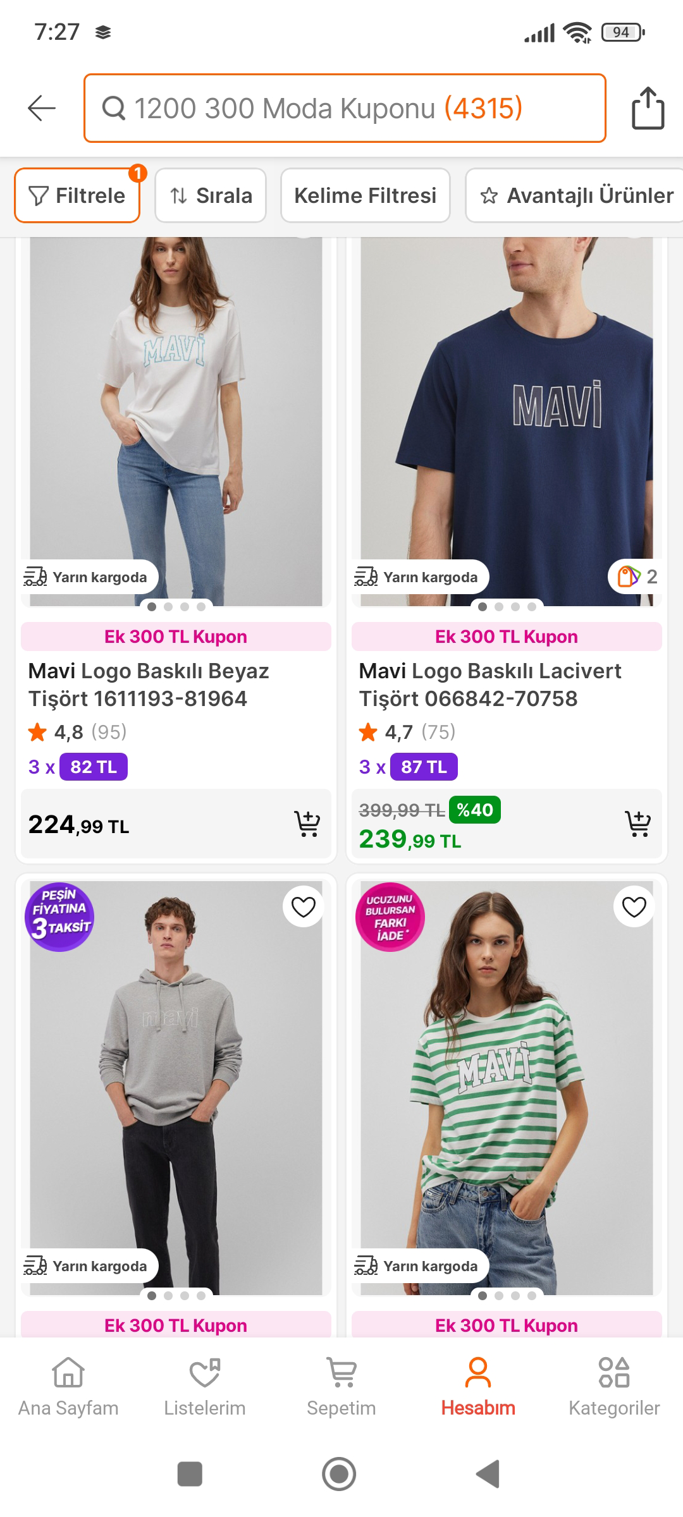Go to the Kategoriler tab

(613, 1384)
